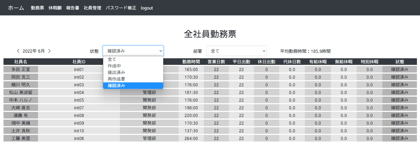
Task: Click the logout link
Action: click(147, 8)
